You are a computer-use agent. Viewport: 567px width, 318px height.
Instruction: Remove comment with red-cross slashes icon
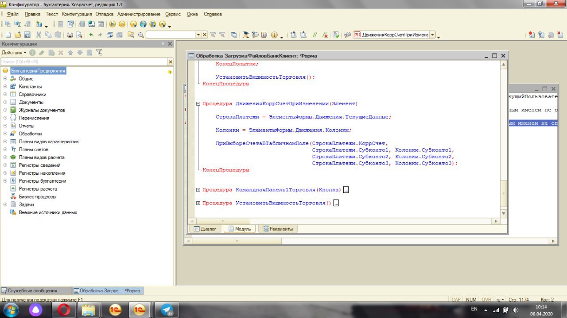pos(325,34)
